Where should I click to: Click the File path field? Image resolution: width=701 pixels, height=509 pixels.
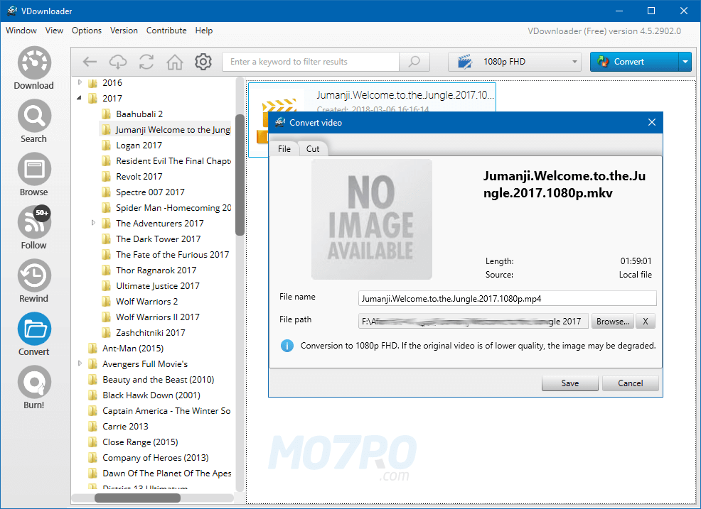pyautogui.click(x=473, y=321)
